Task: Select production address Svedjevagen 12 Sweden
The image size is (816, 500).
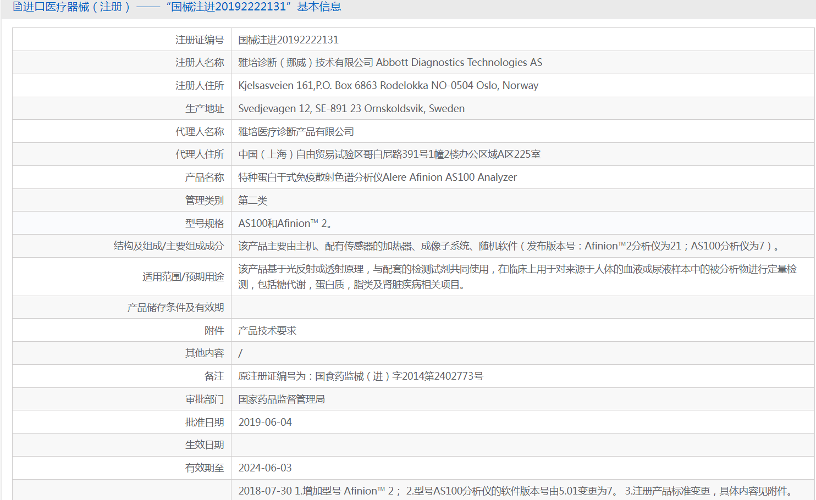Action: 351,109
